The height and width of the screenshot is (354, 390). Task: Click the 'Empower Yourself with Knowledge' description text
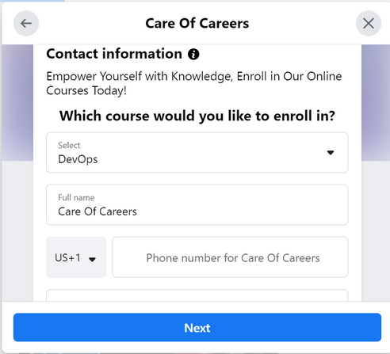(194, 83)
